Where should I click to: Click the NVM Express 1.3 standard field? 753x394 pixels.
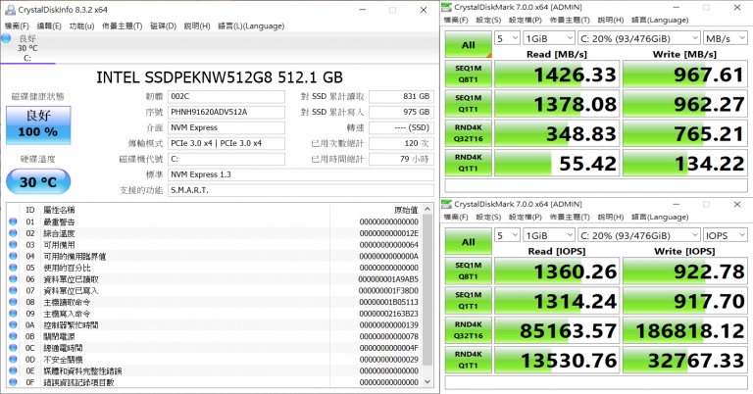pos(301,174)
